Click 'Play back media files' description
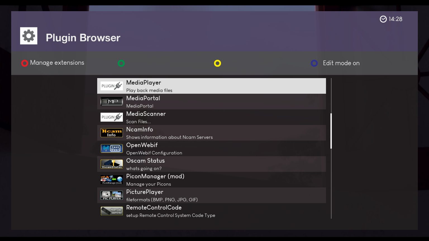This screenshot has width=429, height=241. click(149, 90)
